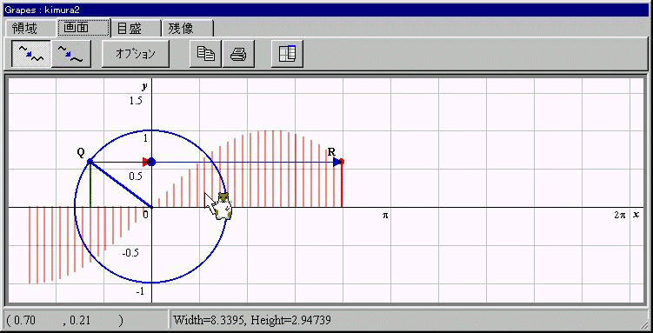Switch to the 画面 tab
This screenshot has height=333, width=653.
[x=83, y=28]
